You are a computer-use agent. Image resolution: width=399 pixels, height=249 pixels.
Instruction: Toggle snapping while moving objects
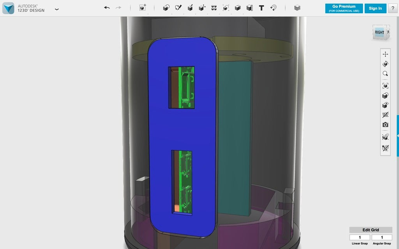[385, 137]
